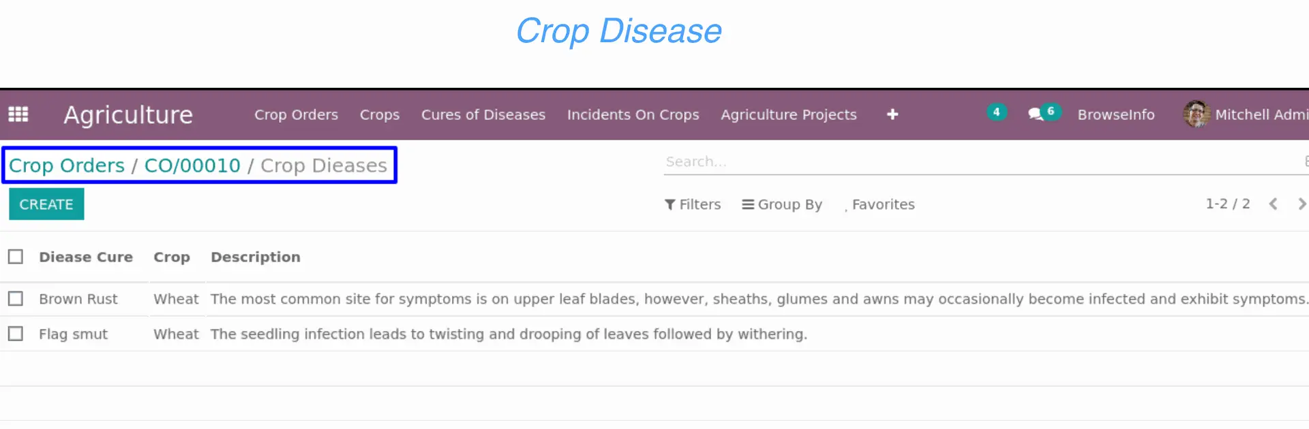This screenshot has height=429, width=1309.
Task: Click the plus icon in navbar
Action: (x=892, y=114)
